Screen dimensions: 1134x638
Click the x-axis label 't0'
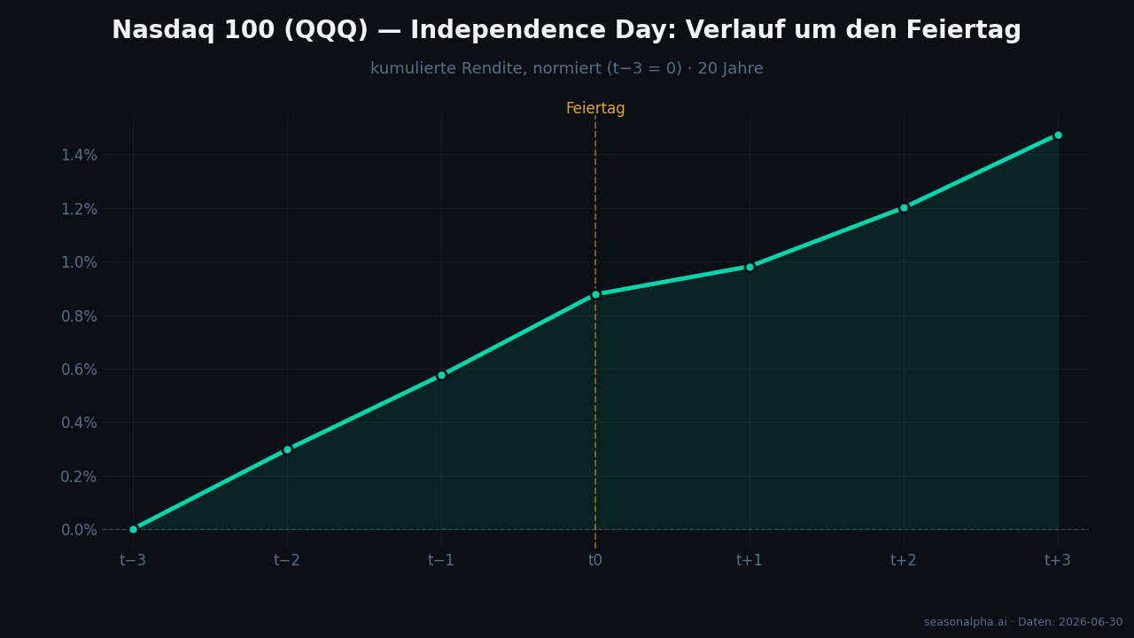[595, 560]
